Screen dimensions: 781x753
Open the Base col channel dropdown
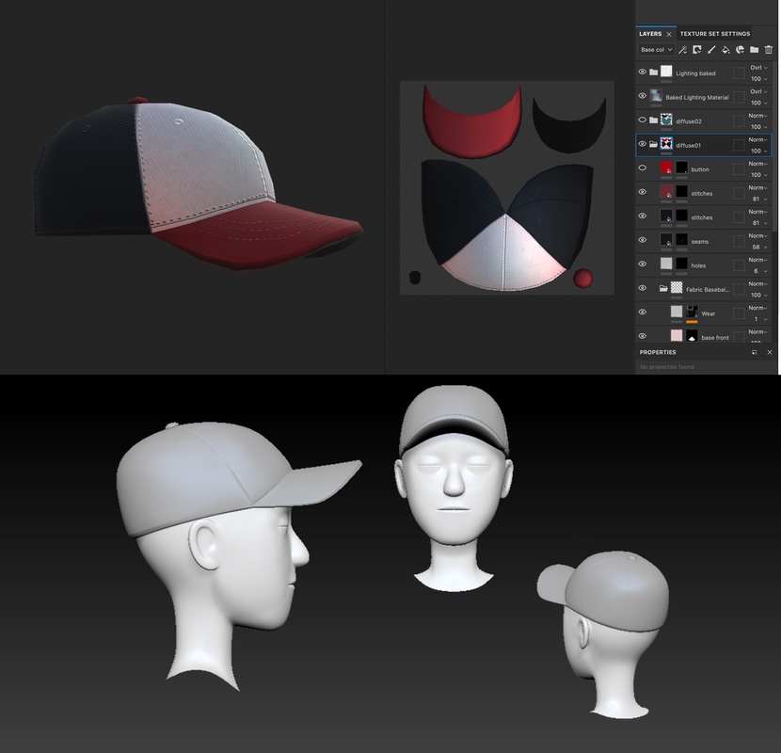(x=657, y=50)
